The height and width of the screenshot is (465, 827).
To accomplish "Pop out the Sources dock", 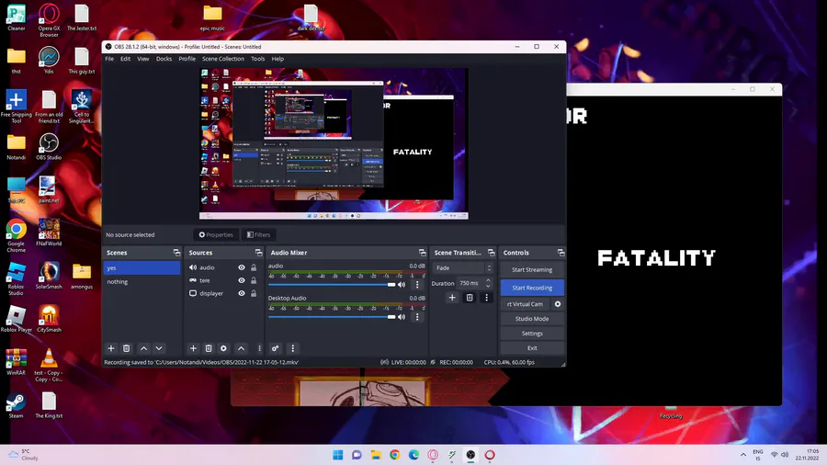I will (258, 253).
